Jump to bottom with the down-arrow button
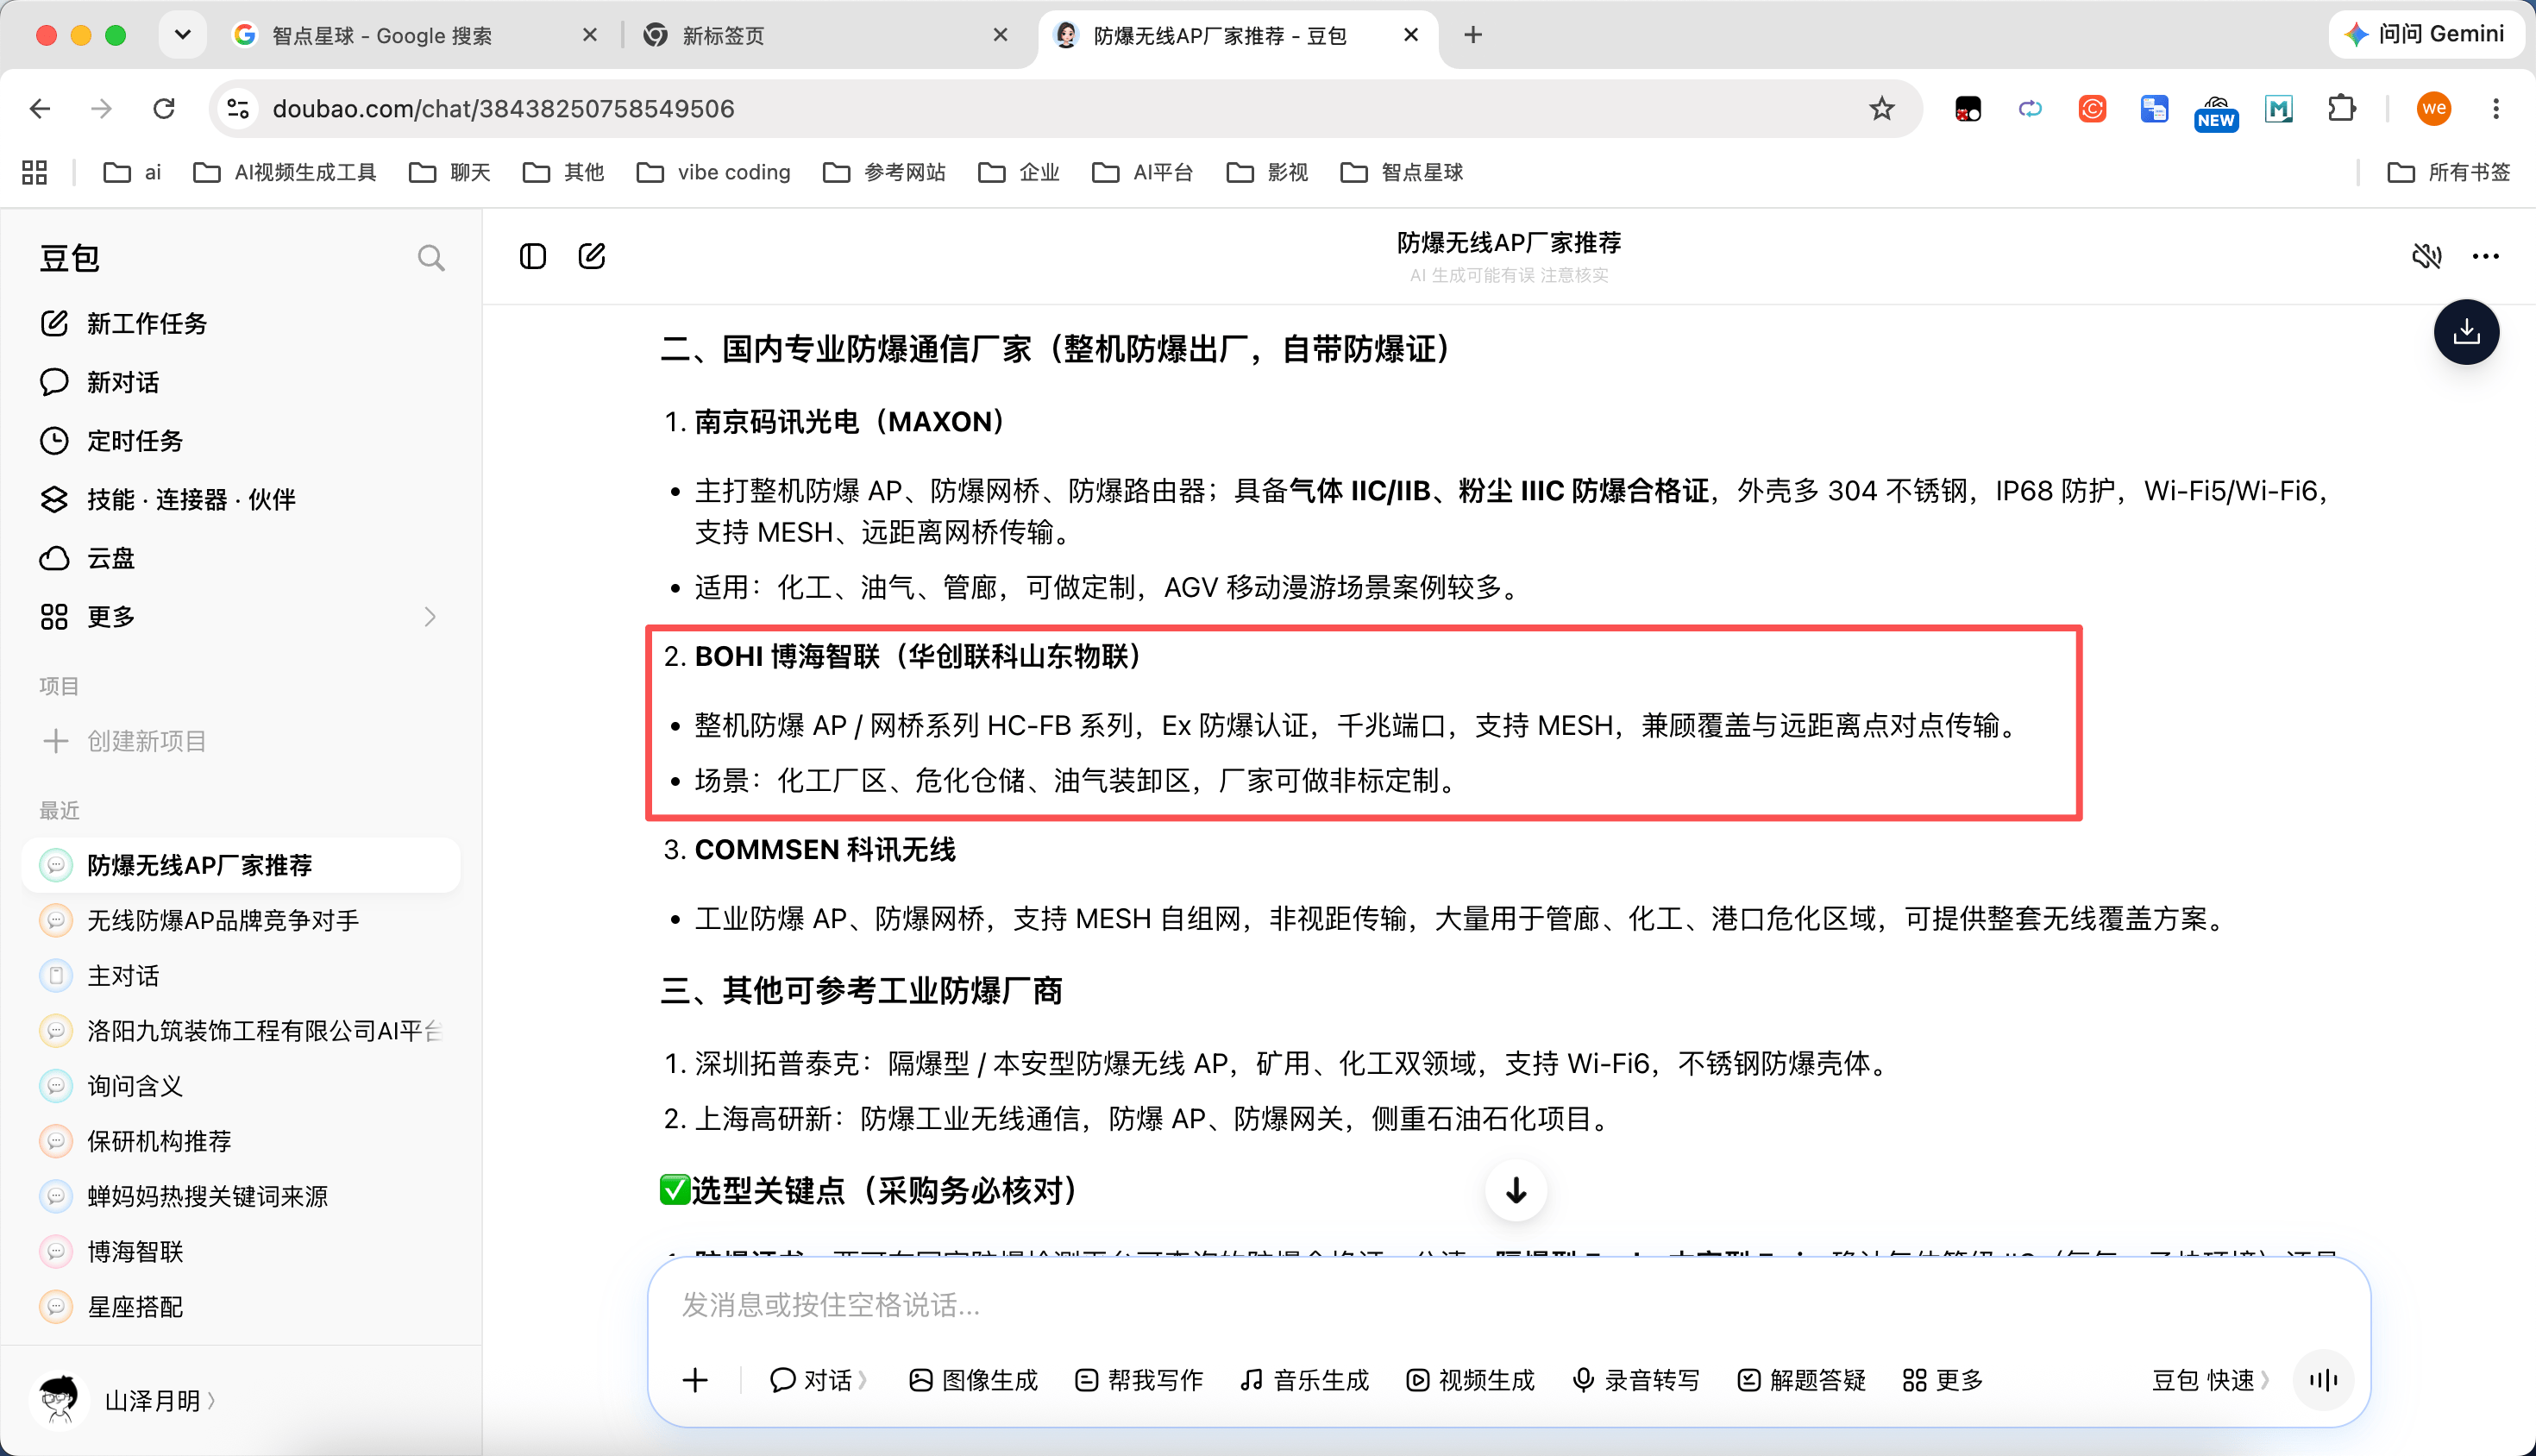The width and height of the screenshot is (2536, 1456). [1516, 1190]
